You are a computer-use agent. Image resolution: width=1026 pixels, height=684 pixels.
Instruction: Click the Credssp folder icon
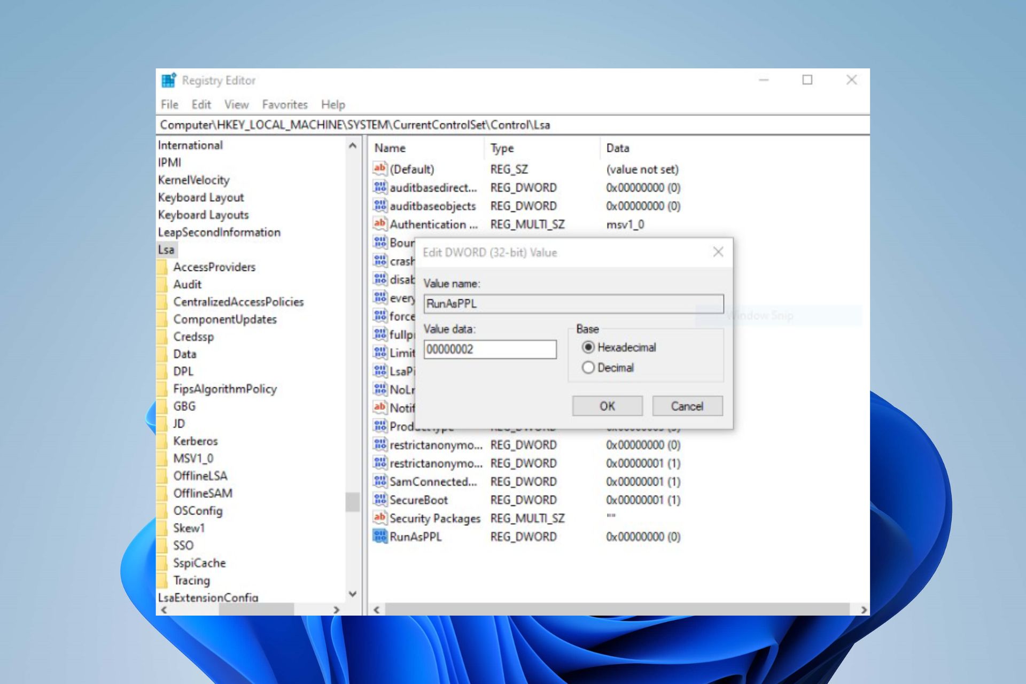click(x=162, y=337)
